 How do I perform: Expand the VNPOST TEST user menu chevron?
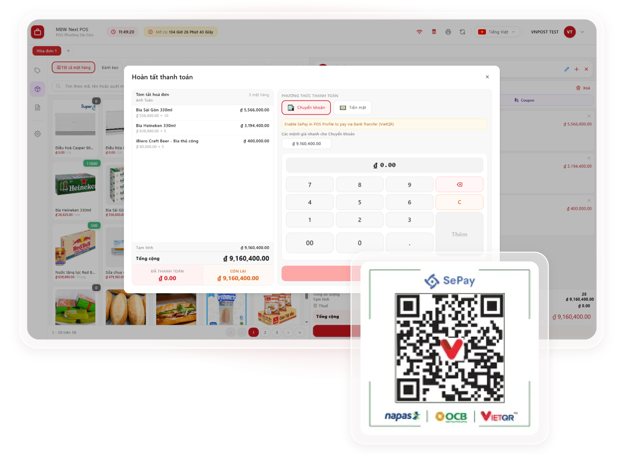[x=582, y=32]
